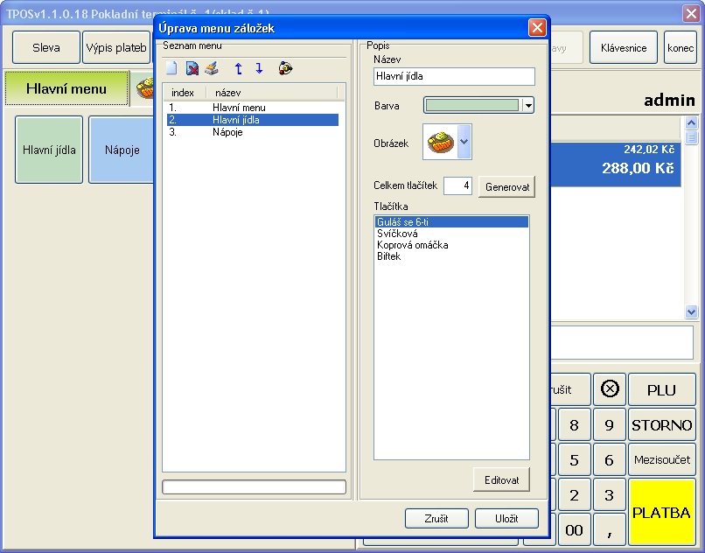
Task: Select Koprová omáčka in Tlačítka list
Action: 451,245
